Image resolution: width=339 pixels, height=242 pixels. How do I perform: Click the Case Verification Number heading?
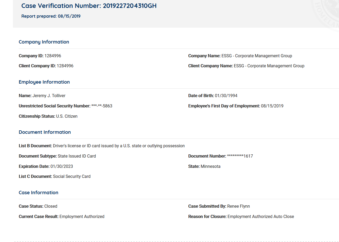89,6
